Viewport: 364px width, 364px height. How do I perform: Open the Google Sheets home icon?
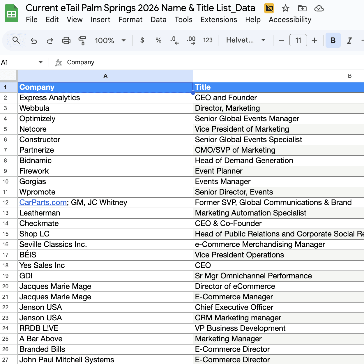tap(12, 13)
